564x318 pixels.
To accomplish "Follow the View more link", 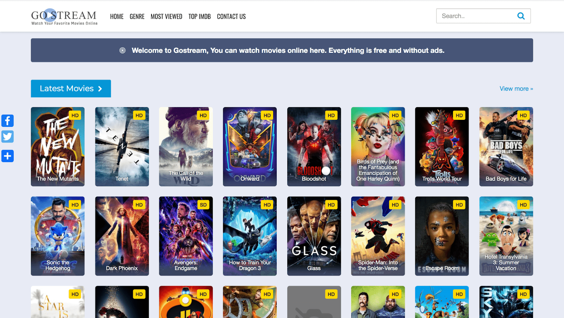I will pos(516,89).
